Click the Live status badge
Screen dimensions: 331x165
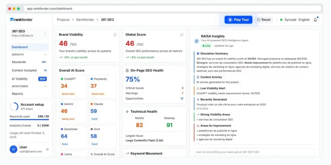click(x=206, y=46)
